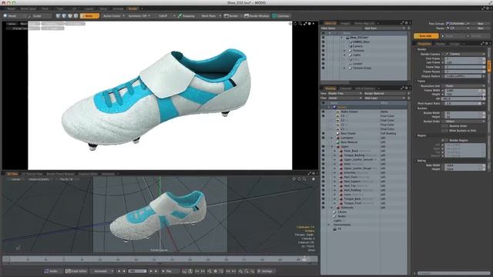Click the rotate icon in render viewport
This screenshot has width=493, height=277.
[295, 24]
